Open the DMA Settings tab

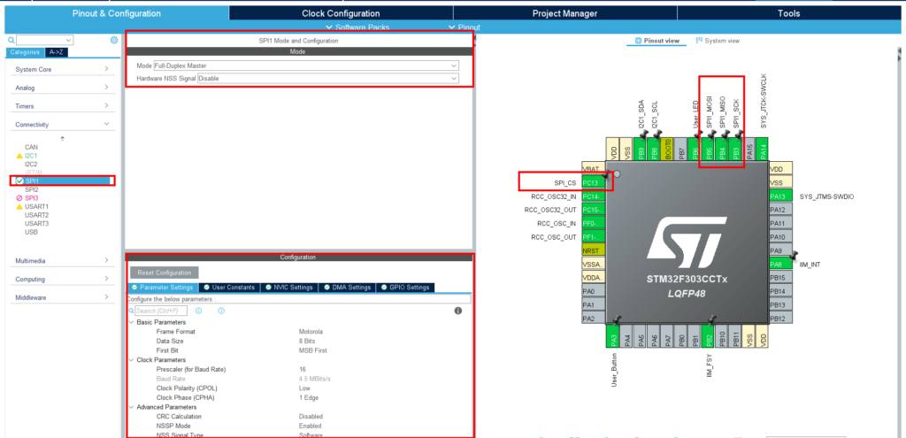[347, 288]
